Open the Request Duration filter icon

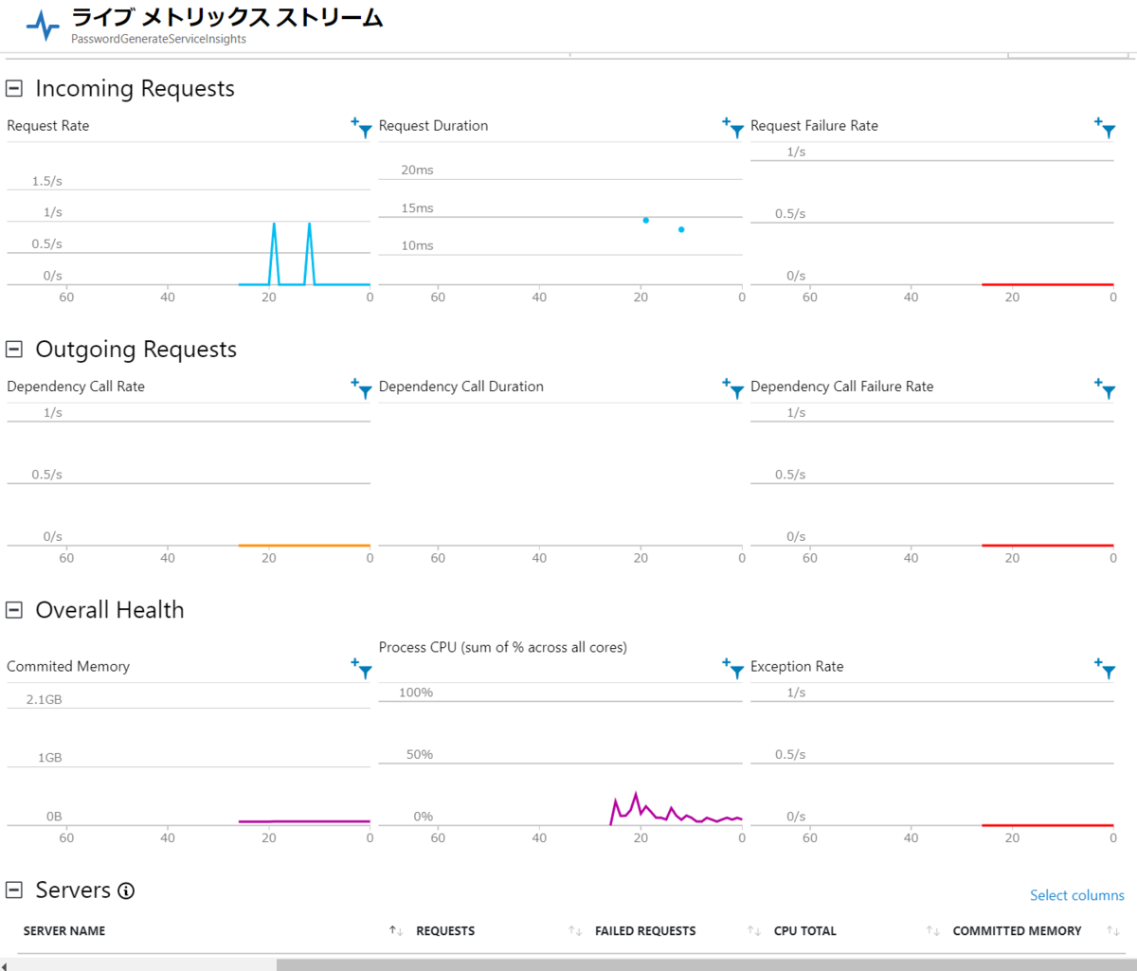point(733,128)
